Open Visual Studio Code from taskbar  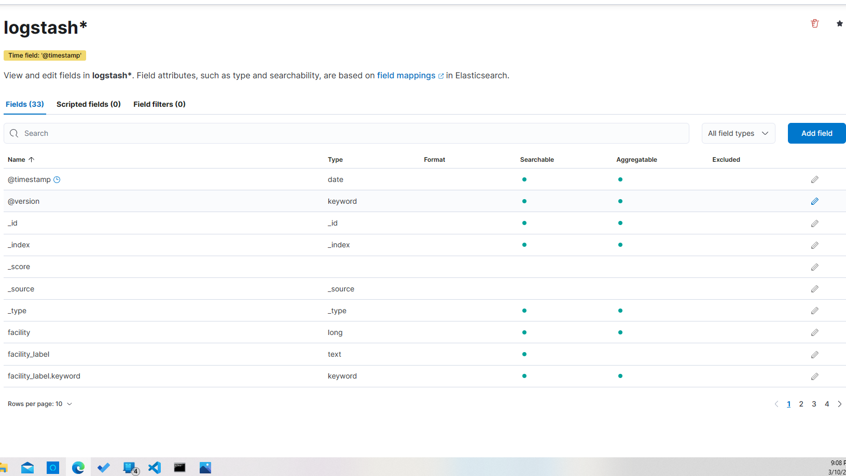pyautogui.click(x=155, y=468)
